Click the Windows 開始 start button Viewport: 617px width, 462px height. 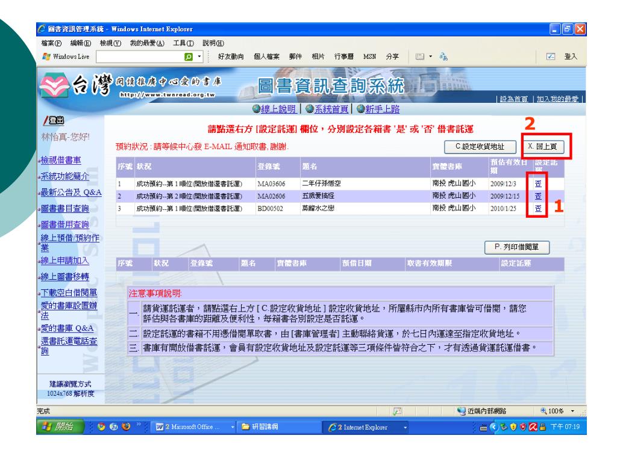pyautogui.click(x=60, y=427)
